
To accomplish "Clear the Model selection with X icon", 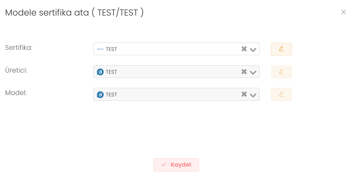I will pyautogui.click(x=244, y=94).
